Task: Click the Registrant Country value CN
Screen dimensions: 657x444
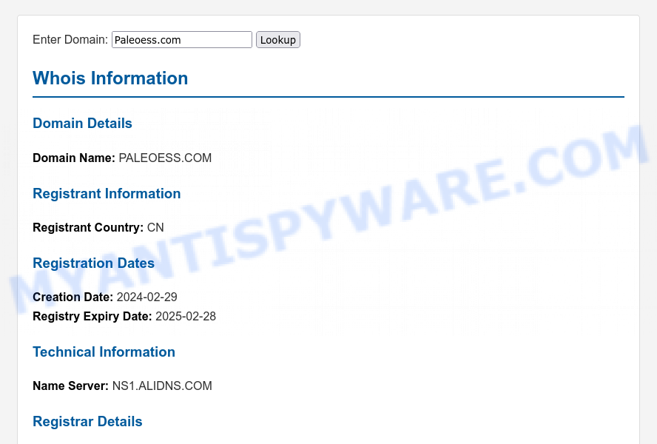Action: [x=155, y=228]
